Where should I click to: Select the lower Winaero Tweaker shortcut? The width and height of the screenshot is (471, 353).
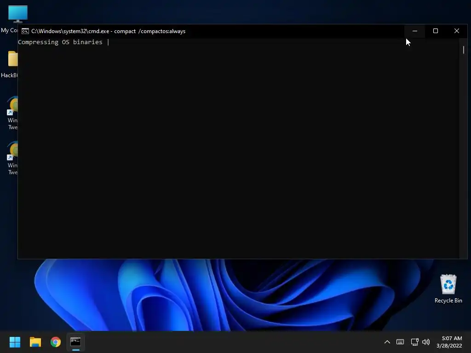point(12,158)
